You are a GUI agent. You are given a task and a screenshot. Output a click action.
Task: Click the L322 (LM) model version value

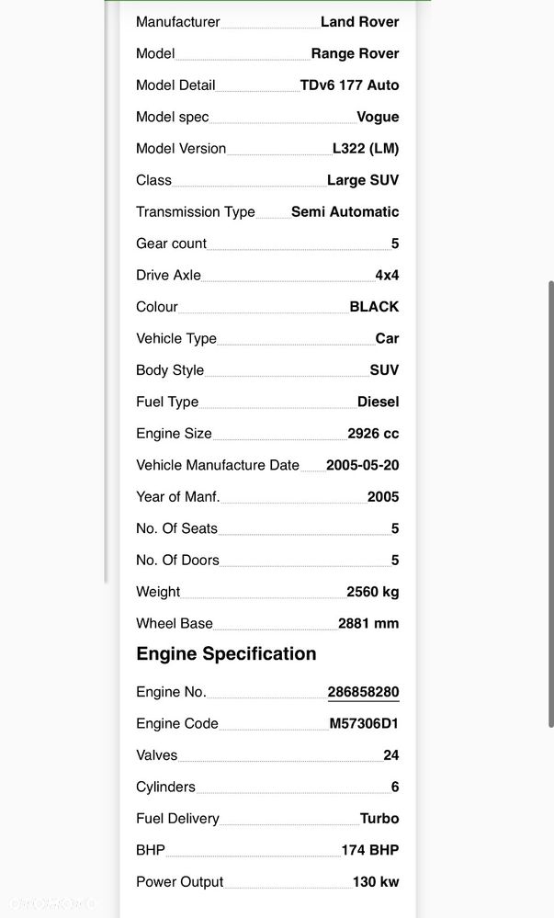tap(366, 149)
